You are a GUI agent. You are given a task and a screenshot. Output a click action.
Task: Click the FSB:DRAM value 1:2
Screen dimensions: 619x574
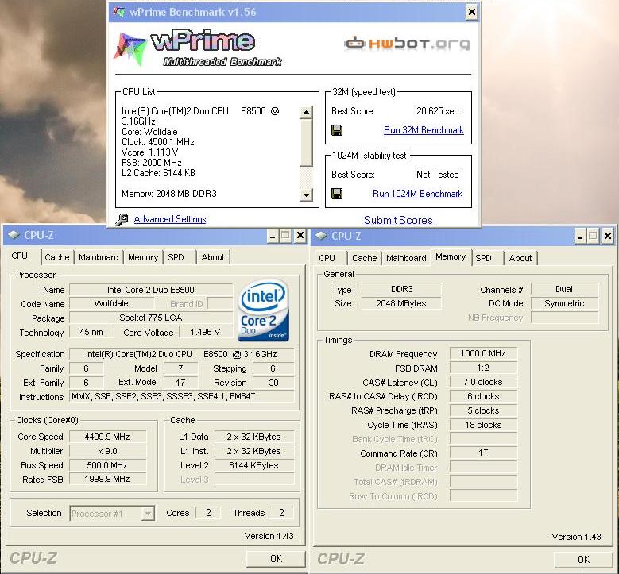(x=483, y=368)
